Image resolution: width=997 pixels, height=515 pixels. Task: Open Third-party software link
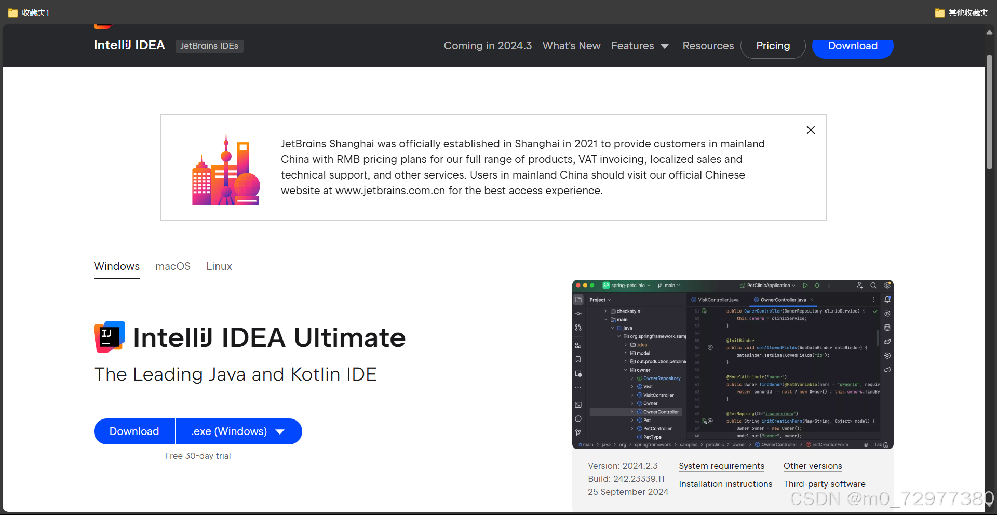pyautogui.click(x=824, y=484)
